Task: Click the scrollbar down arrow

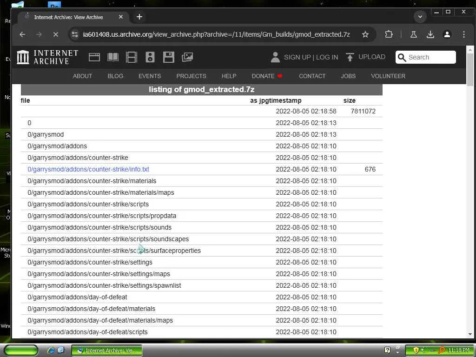Action: (x=470, y=334)
